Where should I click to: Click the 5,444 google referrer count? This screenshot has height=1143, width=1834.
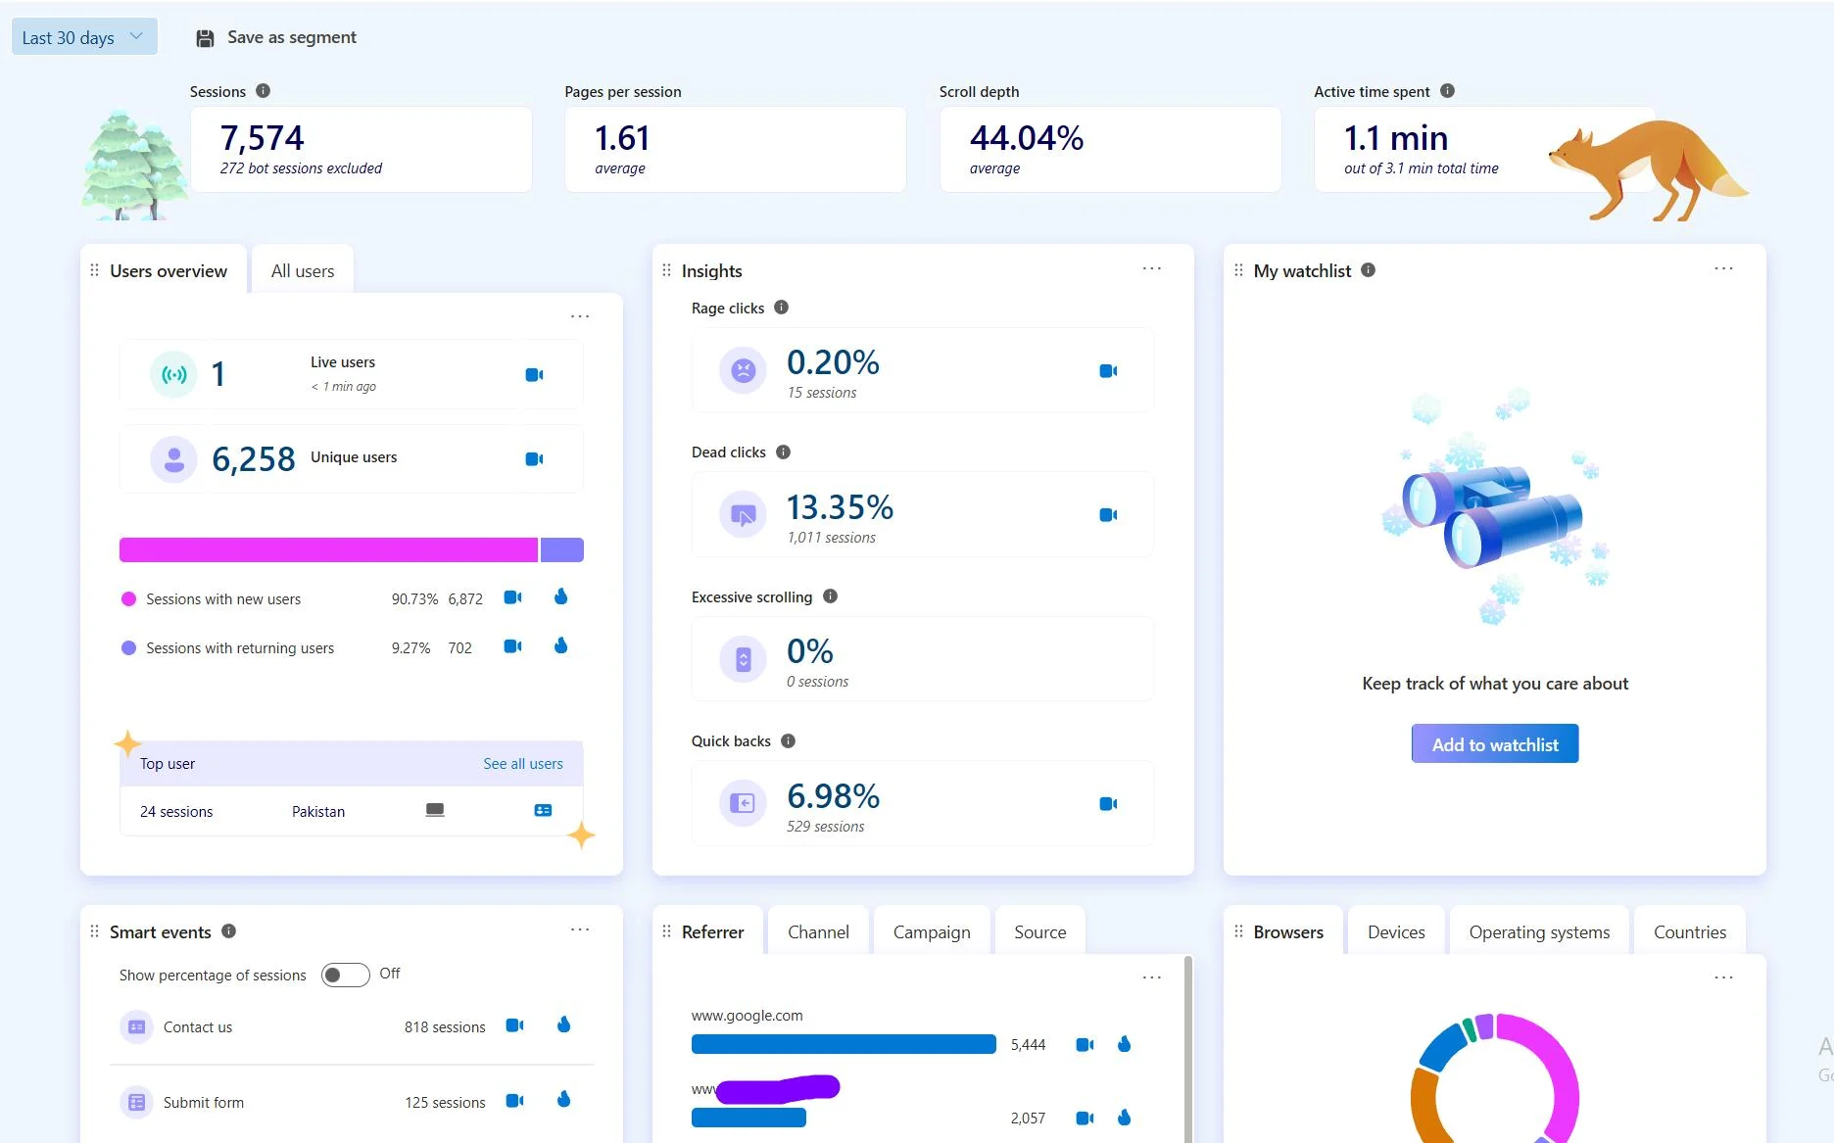click(x=1028, y=1045)
